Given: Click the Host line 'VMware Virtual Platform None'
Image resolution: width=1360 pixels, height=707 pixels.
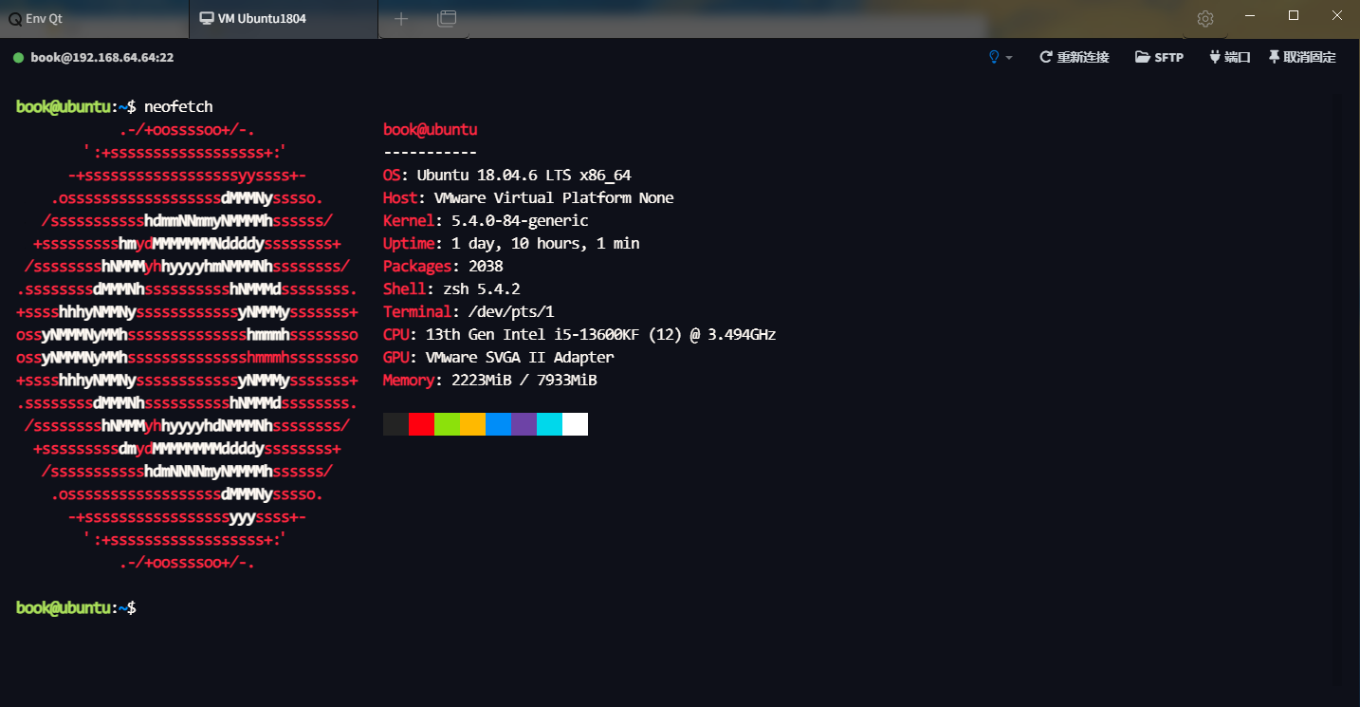Looking at the screenshot, I should pyautogui.click(x=554, y=197).
